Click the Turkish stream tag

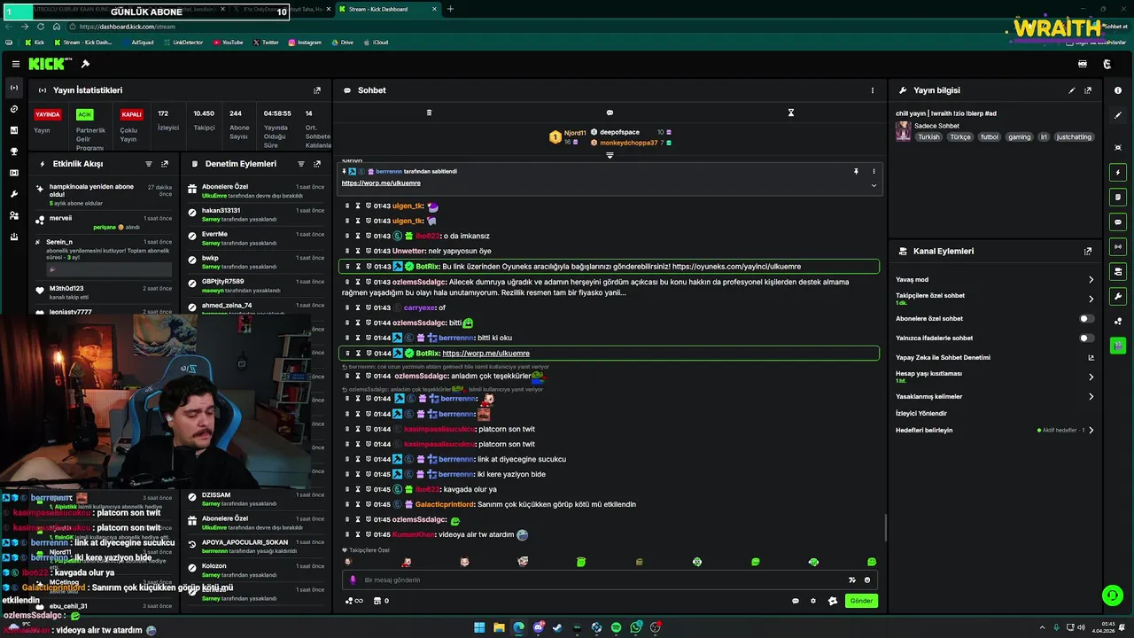928,137
